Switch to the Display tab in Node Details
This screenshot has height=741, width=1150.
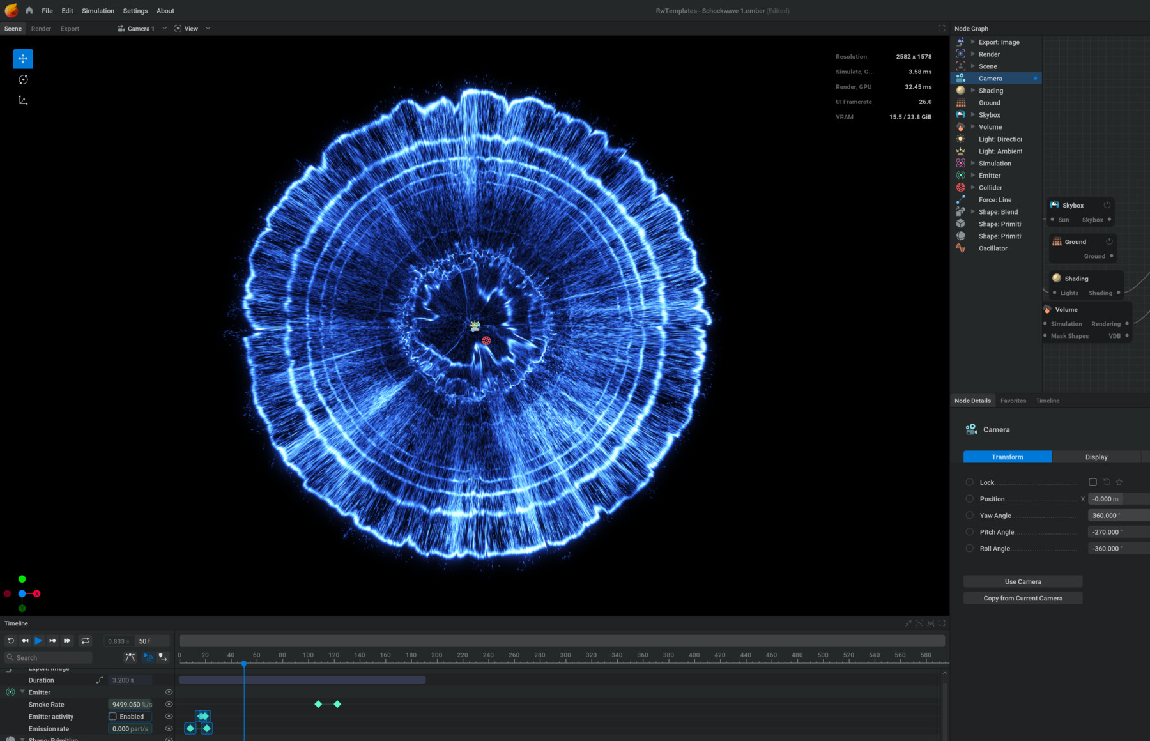pos(1096,457)
